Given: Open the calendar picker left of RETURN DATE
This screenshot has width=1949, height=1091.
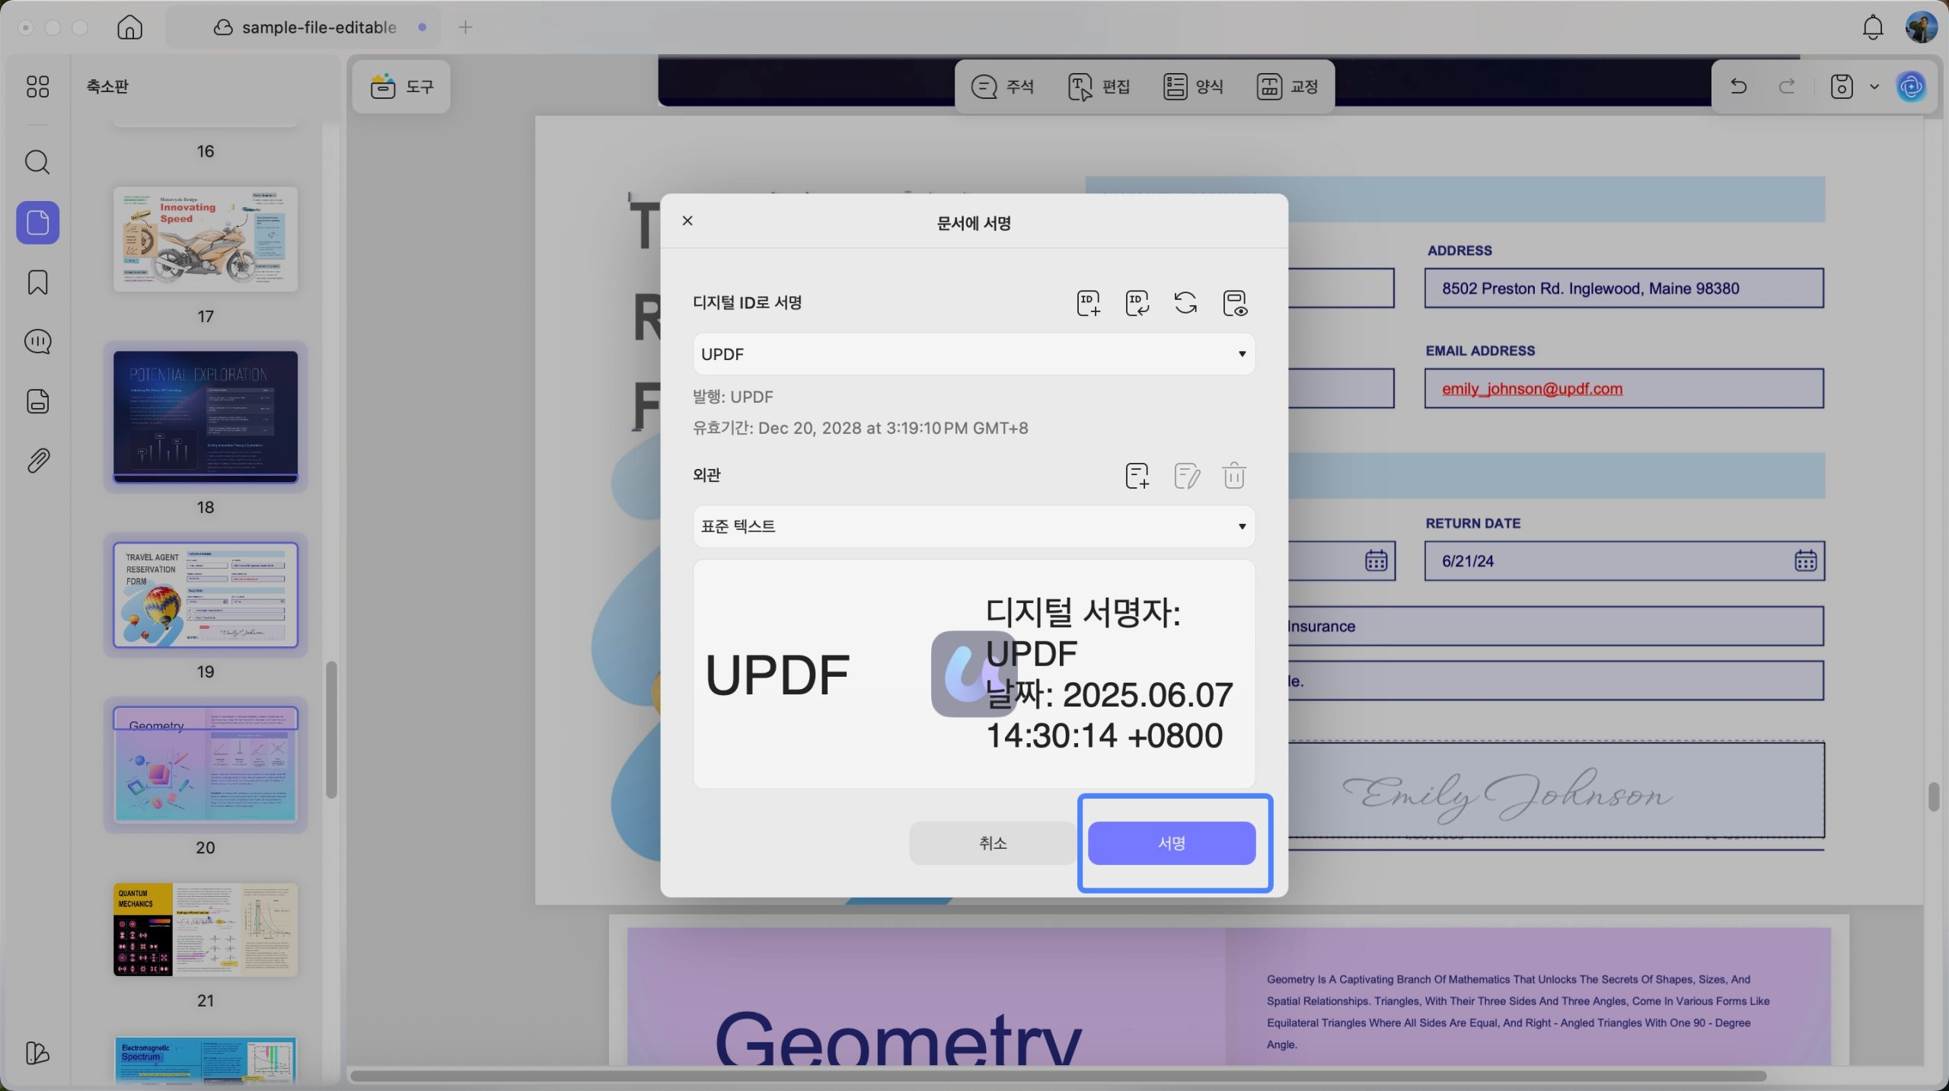Looking at the screenshot, I should [x=1376, y=561].
